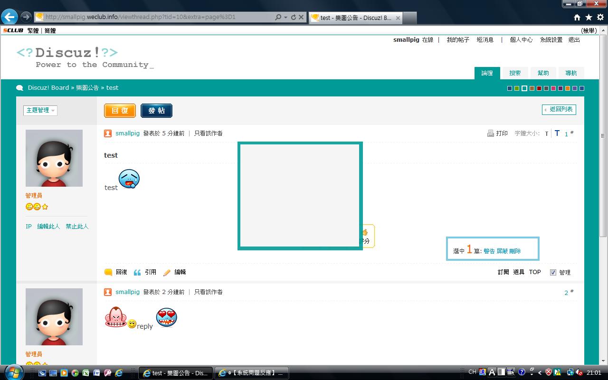Pick the green theme color swatch

(x=517, y=88)
